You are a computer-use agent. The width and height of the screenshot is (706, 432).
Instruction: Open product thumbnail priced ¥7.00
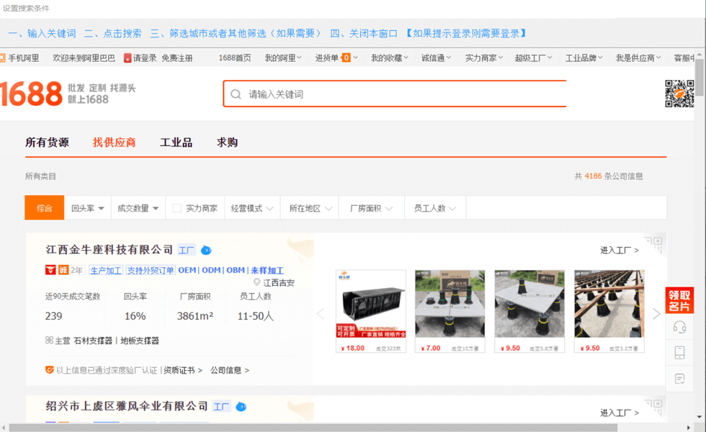click(450, 311)
